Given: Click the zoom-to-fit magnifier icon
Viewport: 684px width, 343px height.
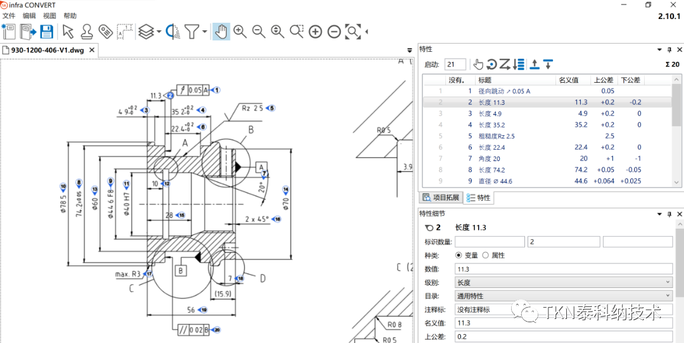Looking at the screenshot, I should [353, 32].
